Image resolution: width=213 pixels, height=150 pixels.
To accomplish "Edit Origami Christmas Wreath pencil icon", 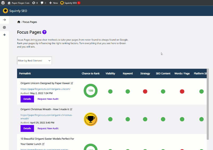I will click(71, 109).
